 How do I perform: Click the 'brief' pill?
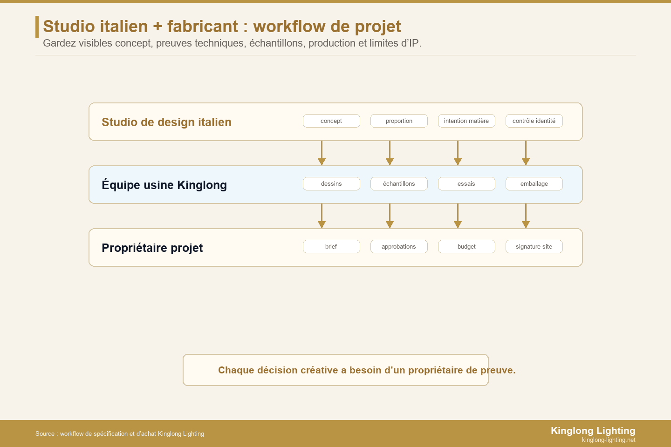tap(331, 246)
